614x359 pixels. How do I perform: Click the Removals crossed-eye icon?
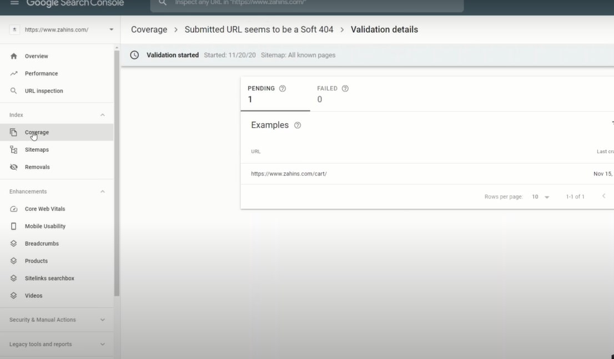point(14,167)
